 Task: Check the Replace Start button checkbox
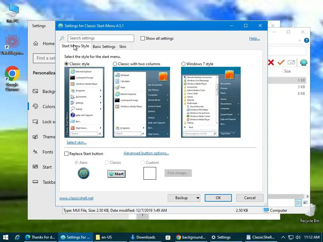click(x=66, y=154)
